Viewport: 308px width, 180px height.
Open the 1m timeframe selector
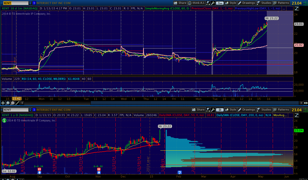pos(220,3)
